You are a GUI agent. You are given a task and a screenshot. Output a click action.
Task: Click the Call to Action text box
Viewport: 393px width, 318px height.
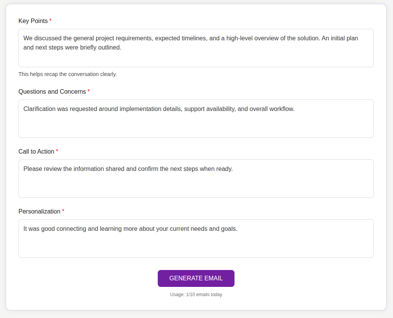(196, 184)
